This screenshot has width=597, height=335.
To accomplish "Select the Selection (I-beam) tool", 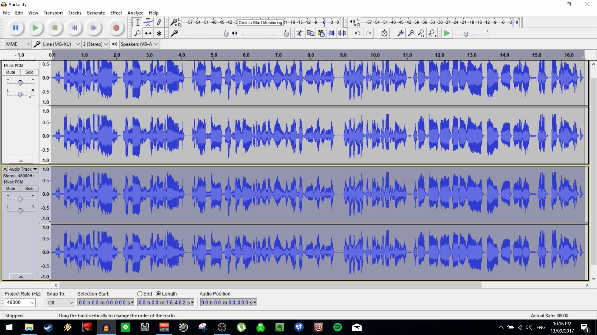I will pyautogui.click(x=137, y=22).
